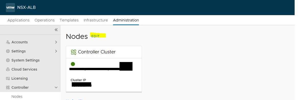The height and width of the screenshot is (100, 301).
Task: Click the Controller atom icon in sidebar
Action: 8,88
